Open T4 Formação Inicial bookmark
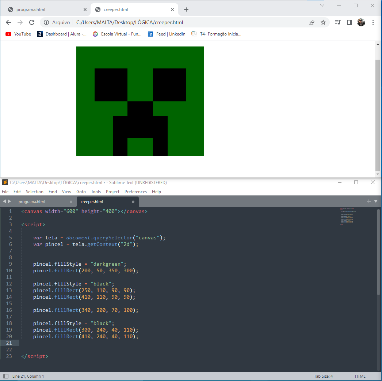The height and width of the screenshot is (381, 382). pyautogui.click(x=216, y=34)
